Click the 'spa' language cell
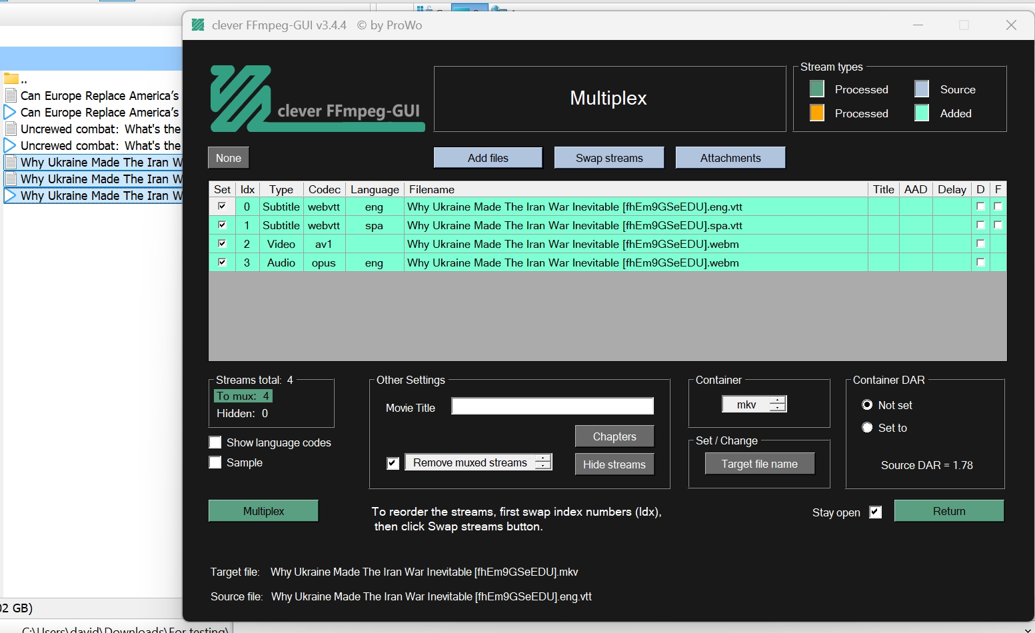 (x=374, y=225)
